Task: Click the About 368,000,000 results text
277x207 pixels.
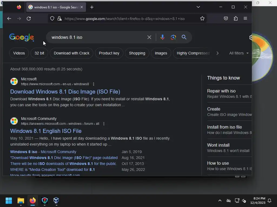Action: tap(46, 69)
